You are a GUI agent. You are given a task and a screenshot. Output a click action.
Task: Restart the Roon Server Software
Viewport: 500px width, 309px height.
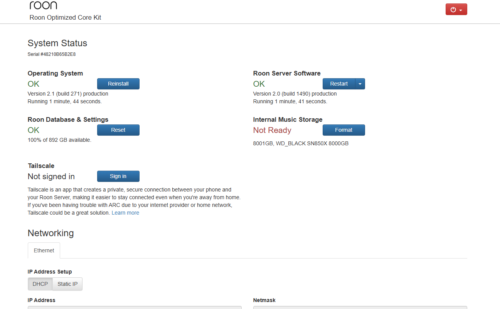[339, 84]
